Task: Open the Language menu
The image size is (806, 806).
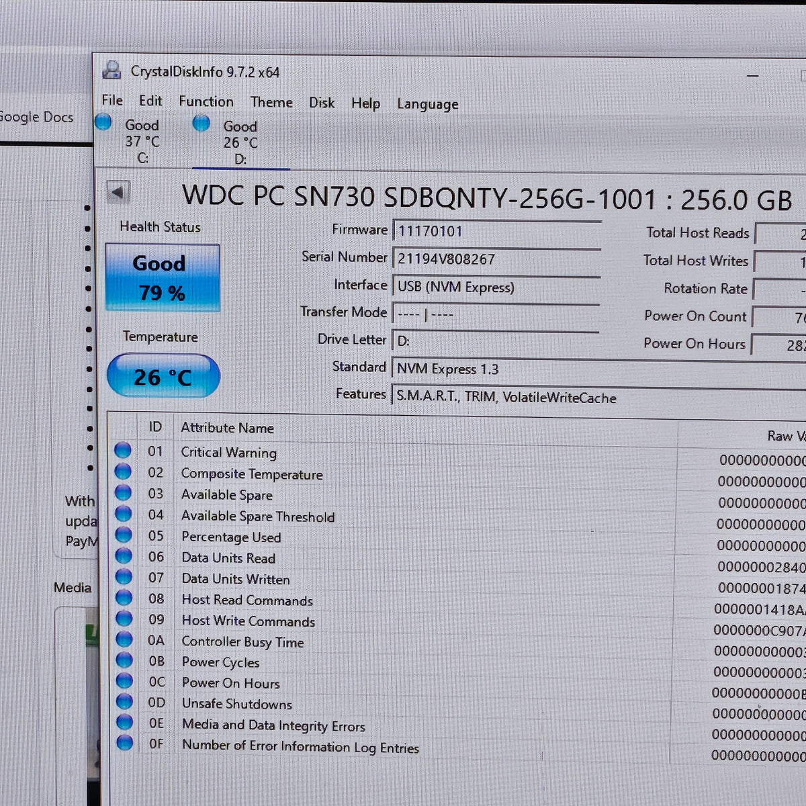Action: [x=428, y=104]
